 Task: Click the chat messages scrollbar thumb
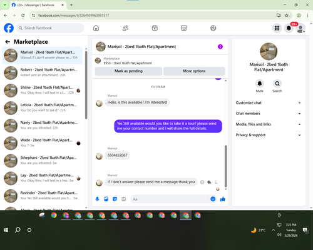(225, 166)
